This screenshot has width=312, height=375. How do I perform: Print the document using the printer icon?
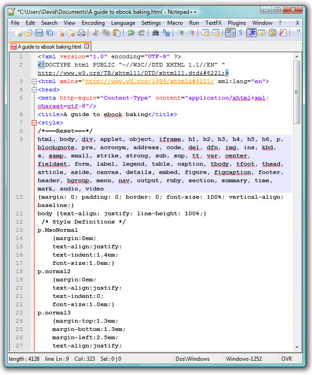81,33
